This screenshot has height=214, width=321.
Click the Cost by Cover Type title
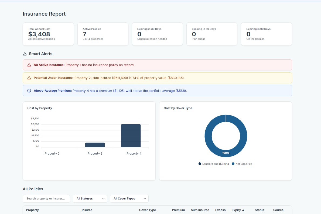(x=178, y=108)
